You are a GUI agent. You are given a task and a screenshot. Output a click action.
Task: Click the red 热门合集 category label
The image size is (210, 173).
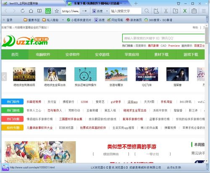coord(13,119)
